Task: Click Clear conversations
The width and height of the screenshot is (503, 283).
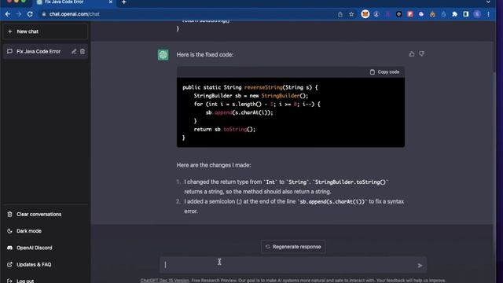Action: 46,215
